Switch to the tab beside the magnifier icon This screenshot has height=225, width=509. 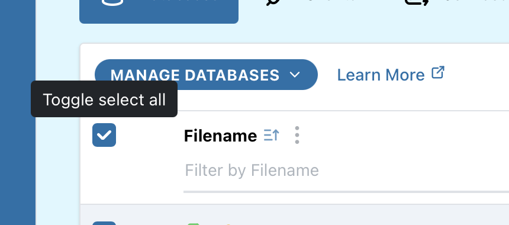coord(328,3)
